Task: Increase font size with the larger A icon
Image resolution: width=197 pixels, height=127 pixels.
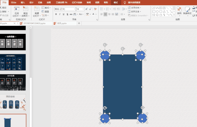Action: pyautogui.click(x=86, y=9)
